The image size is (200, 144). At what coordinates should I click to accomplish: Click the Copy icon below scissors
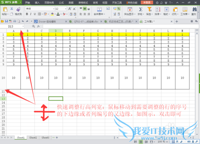(x=12, y=14)
